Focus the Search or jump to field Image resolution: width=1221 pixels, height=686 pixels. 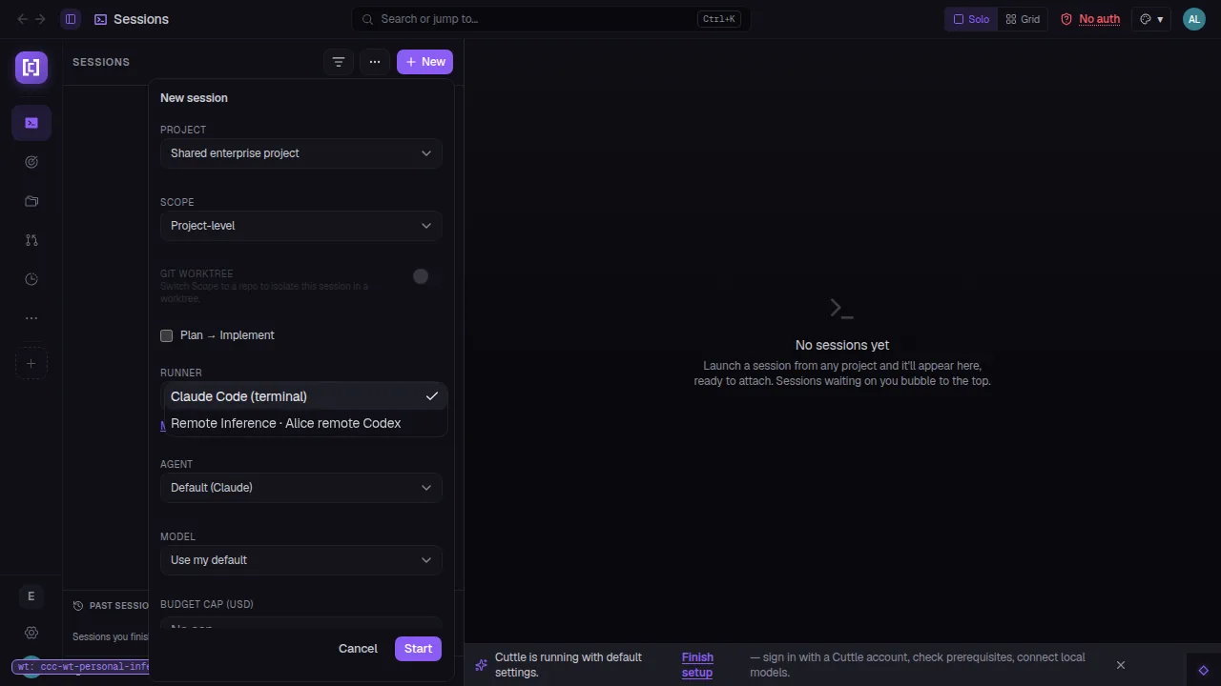pos(550,19)
